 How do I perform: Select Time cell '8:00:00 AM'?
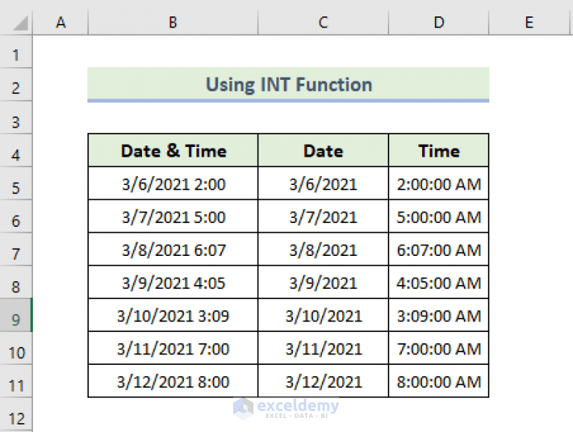[x=439, y=381]
